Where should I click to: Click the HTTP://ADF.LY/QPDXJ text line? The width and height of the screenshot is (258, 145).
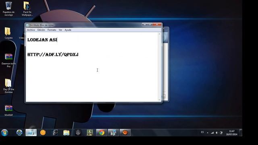pyautogui.click(x=53, y=55)
